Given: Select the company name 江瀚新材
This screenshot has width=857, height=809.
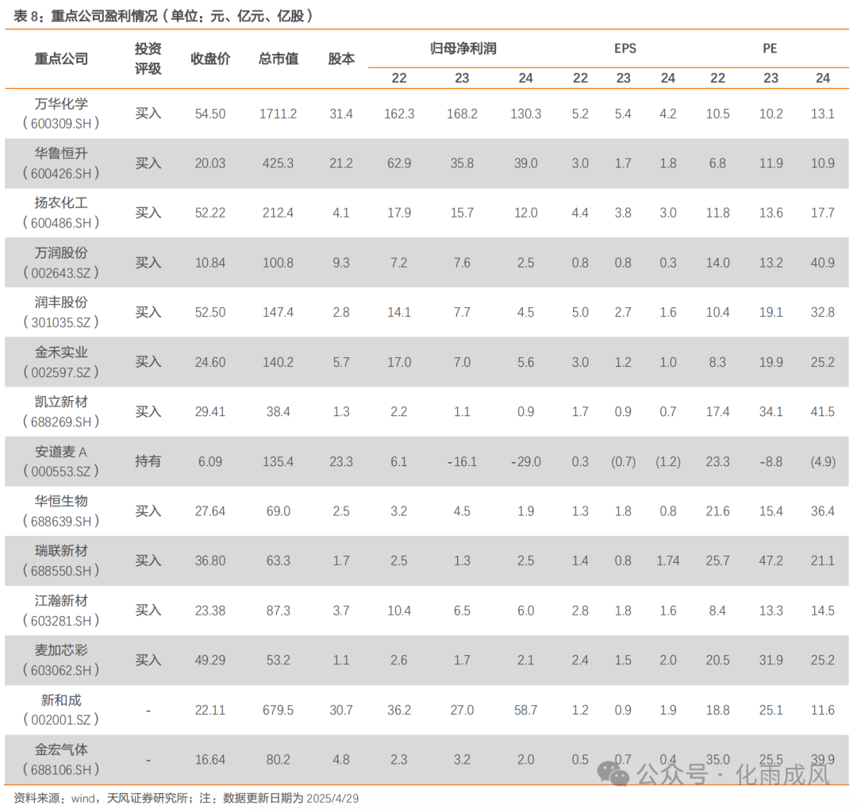Looking at the screenshot, I should tap(61, 600).
